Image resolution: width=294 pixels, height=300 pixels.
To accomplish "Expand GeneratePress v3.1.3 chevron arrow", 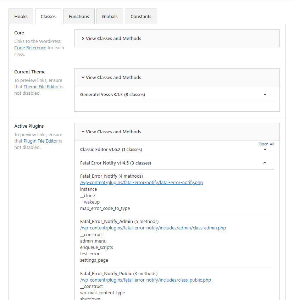I will (x=265, y=95).
